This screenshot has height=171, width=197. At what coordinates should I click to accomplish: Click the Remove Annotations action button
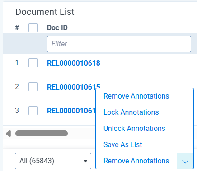pyautogui.click(x=136, y=161)
